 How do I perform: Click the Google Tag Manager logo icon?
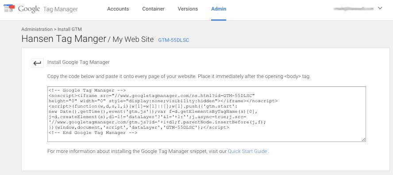click(x=10, y=8)
